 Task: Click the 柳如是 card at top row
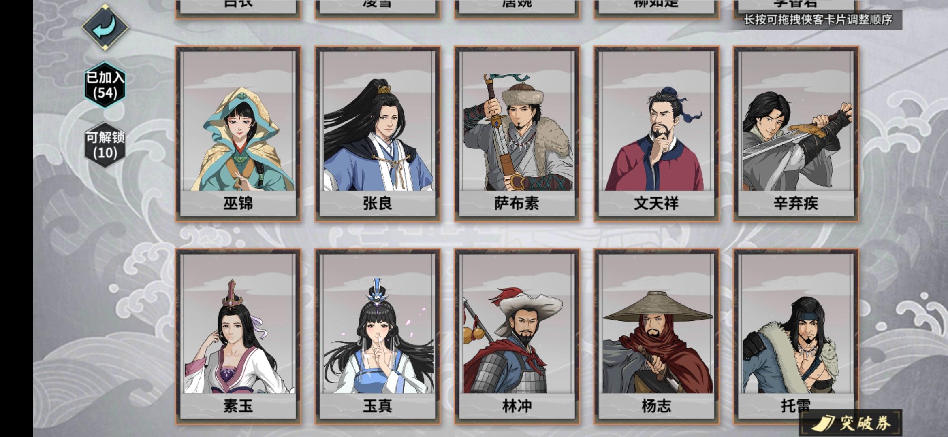(656, 8)
